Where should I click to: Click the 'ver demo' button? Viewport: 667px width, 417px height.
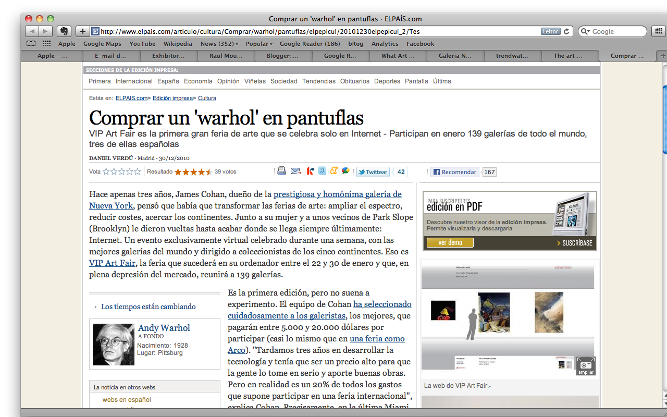click(x=450, y=243)
